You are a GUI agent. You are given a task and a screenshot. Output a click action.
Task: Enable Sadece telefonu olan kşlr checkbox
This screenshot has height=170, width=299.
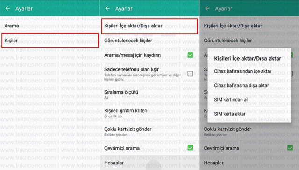pyautogui.click(x=190, y=74)
